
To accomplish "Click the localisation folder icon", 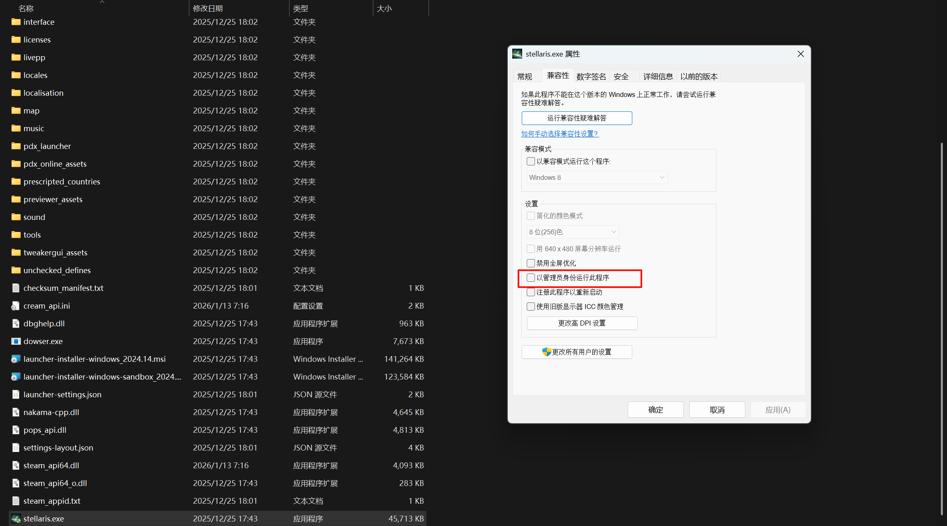I will point(16,93).
